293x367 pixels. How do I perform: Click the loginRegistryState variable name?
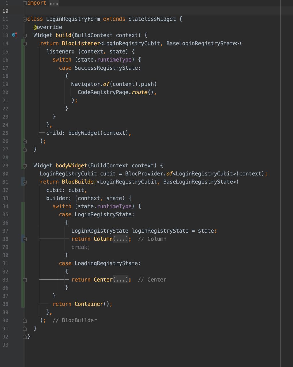[x=160, y=231]
